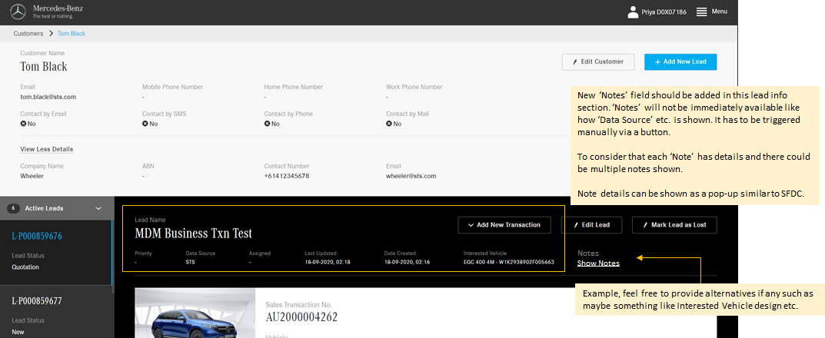825x338 pixels.
Task: Click Date Created value 18-09-2020, 02:16
Action: point(407,262)
